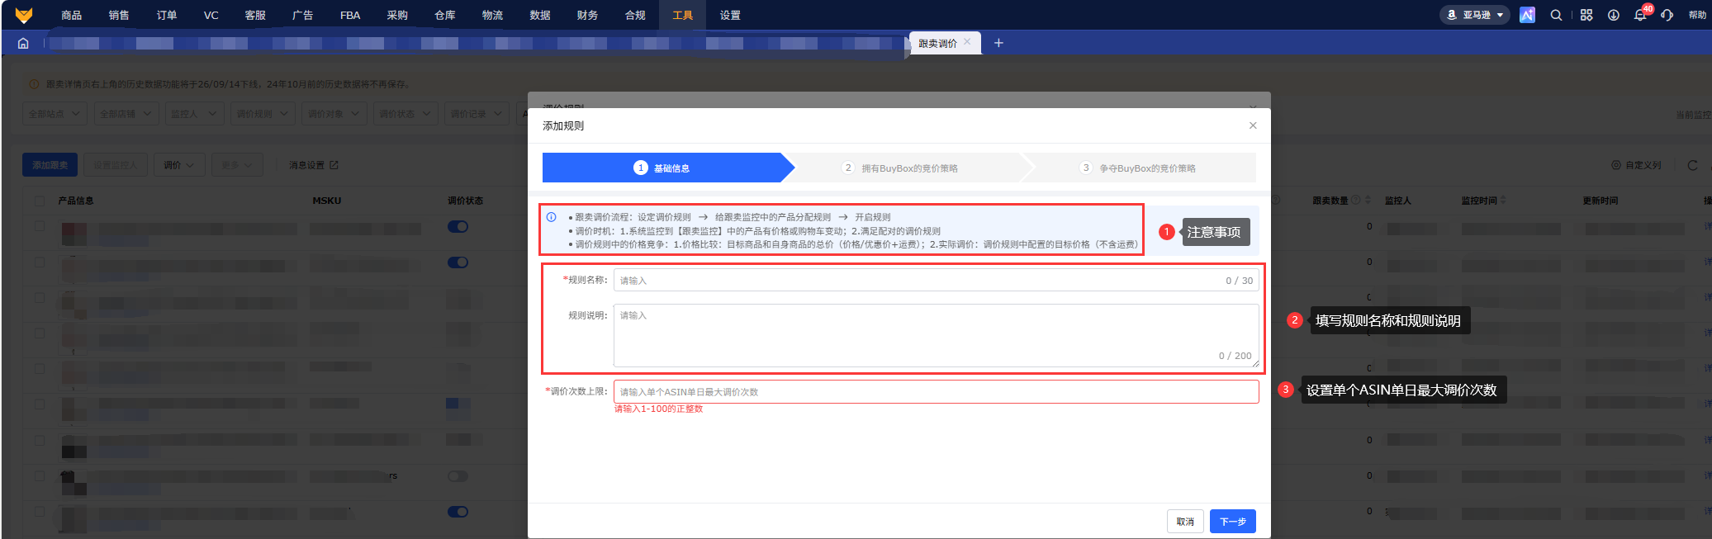Open the 调价状态 filter dropdown
Viewport: 1712px width, 539px height.
405,114
